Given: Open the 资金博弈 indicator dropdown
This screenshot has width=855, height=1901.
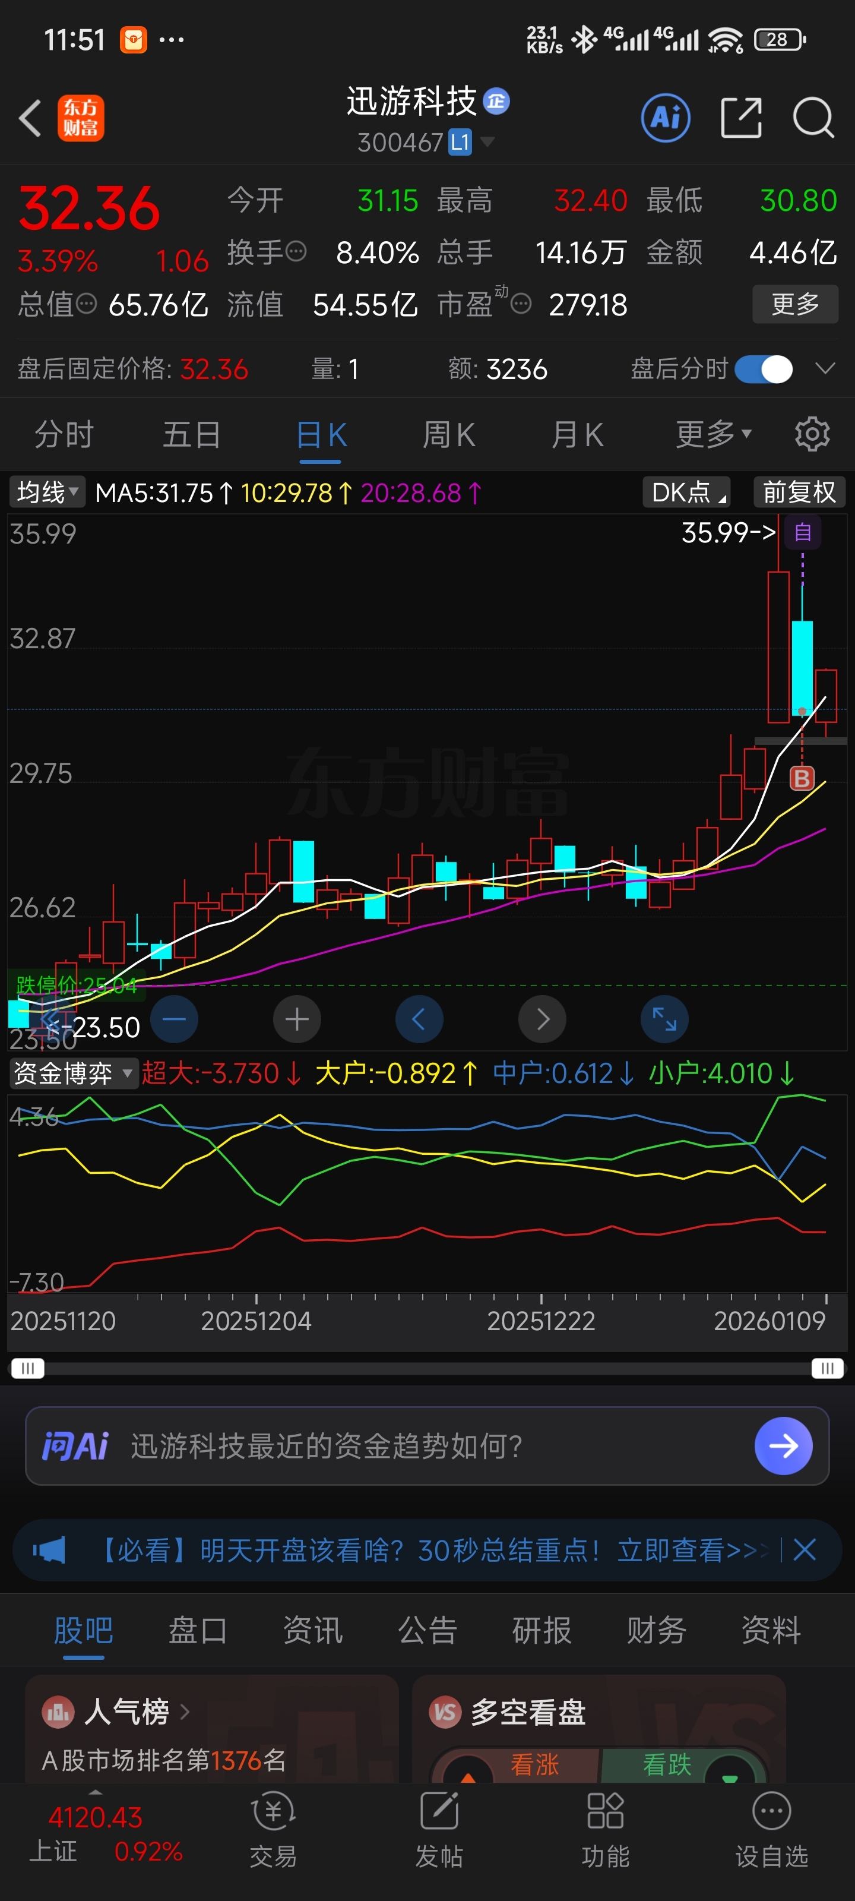Looking at the screenshot, I should [73, 1072].
